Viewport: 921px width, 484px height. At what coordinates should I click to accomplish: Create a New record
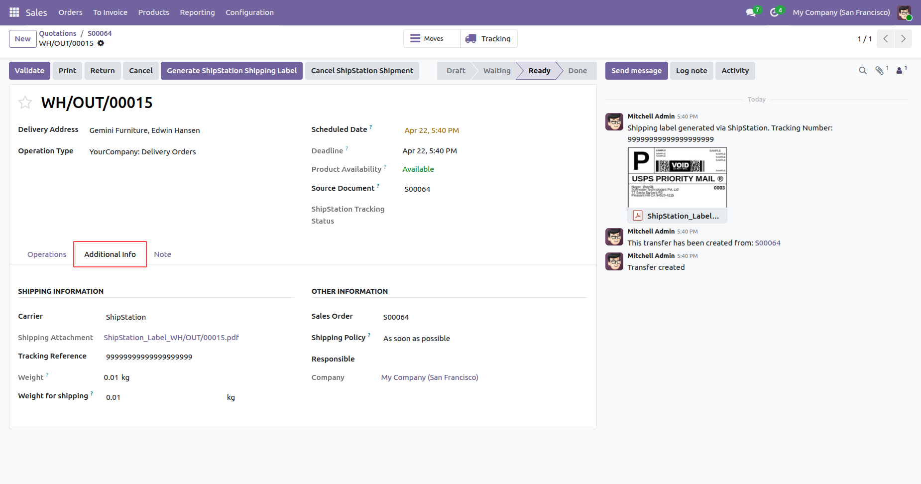tap(23, 39)
